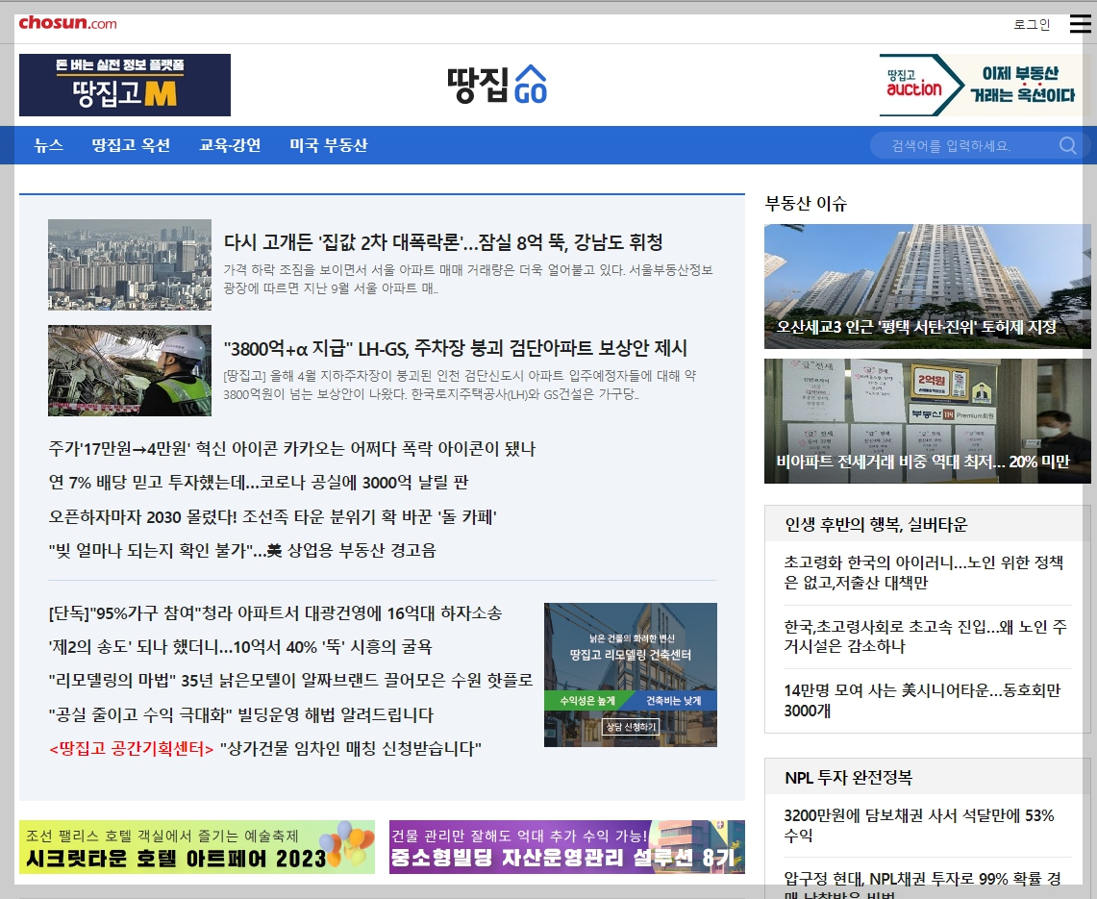The height and width of the screenshot is (899, 1097).
Task: Open 초고령화 한국의 아이러니 article
Action: click(924, 572)
